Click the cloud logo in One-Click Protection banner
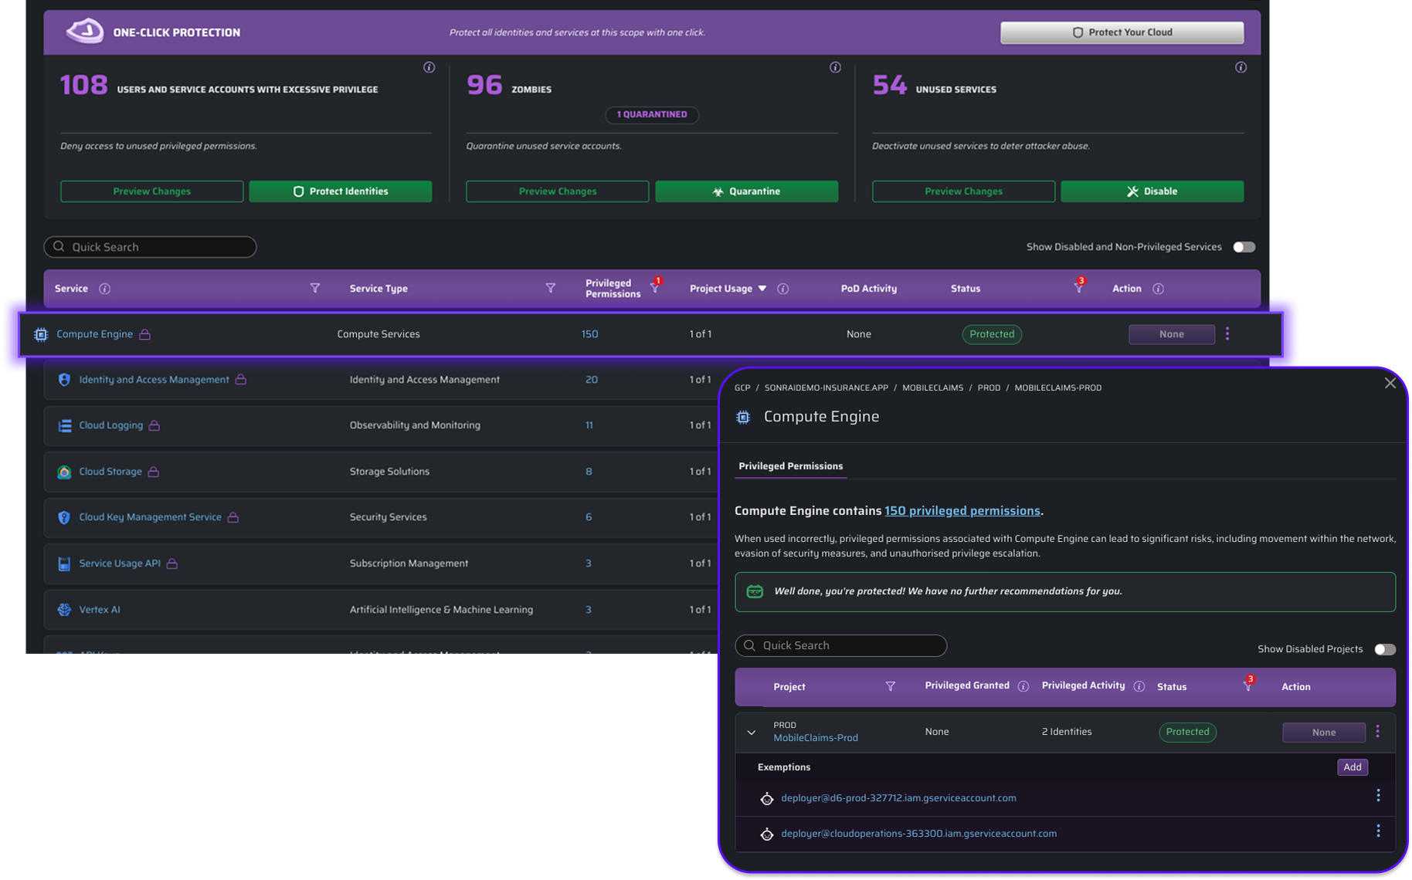Viewport: 1412px width, 880px height. pos(84,32)
